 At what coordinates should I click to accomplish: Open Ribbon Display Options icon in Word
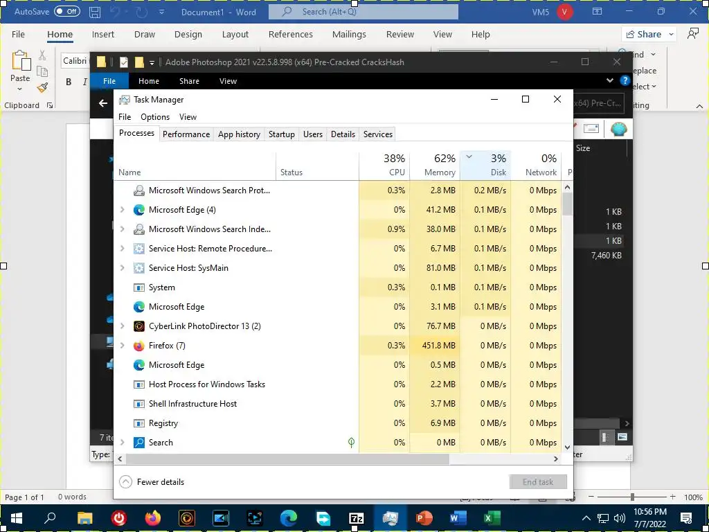pyautogui.click(x=598, y=12)
